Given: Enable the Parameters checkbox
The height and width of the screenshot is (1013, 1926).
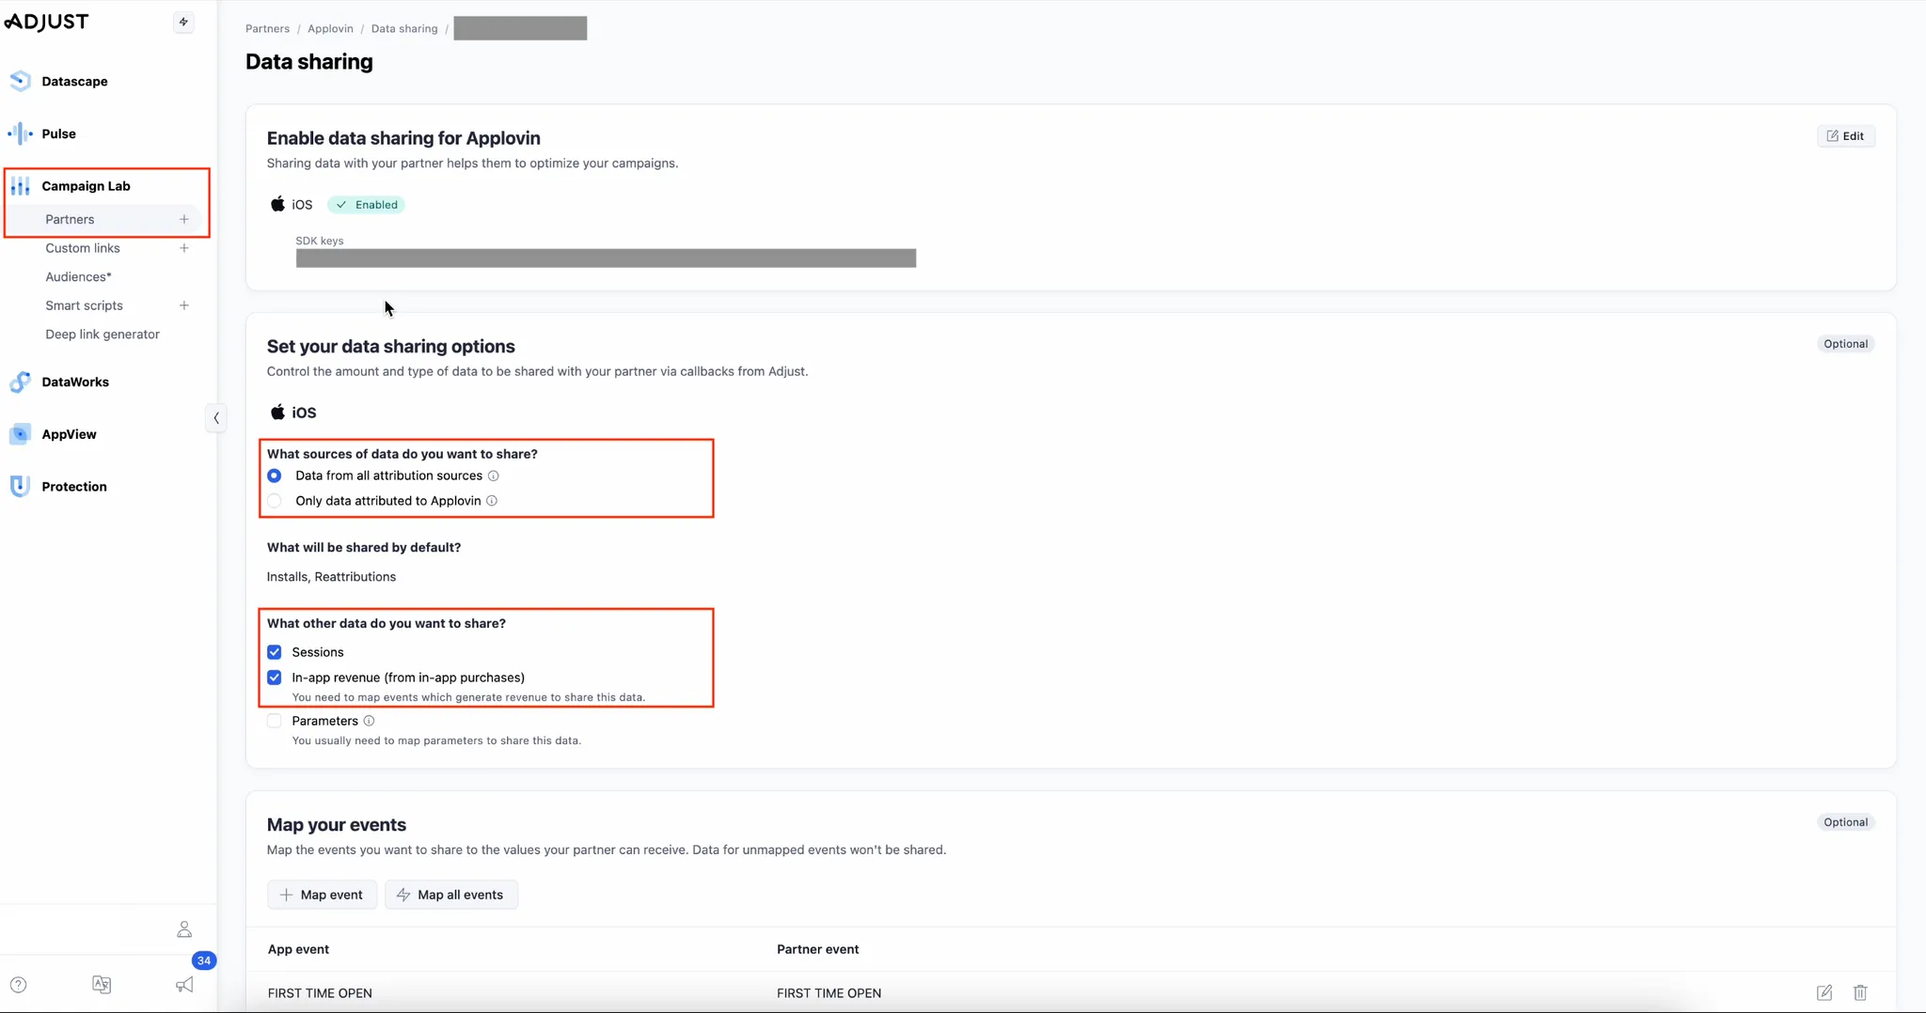Looking at the screenshot, I should (274, 721).
